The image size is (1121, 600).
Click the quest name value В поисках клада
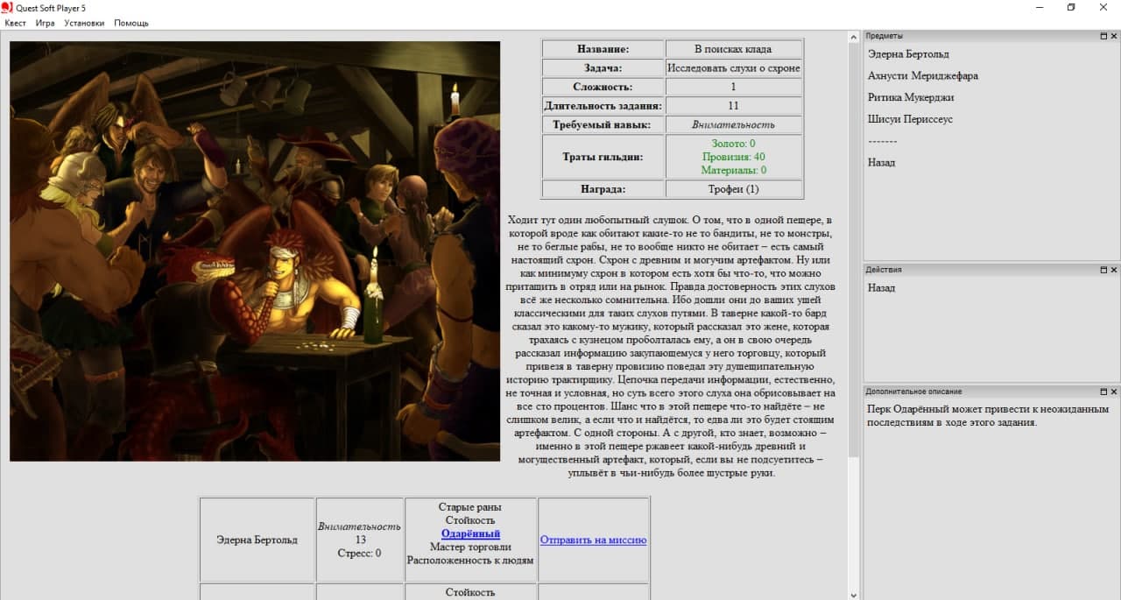click(x=734, y=49)
